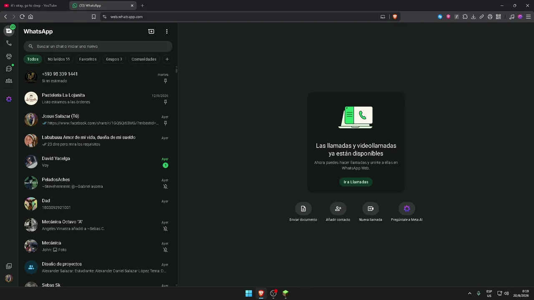This screenshot has height=300, width=534.
Task: Click the volume icon in system tray
Action: click(x=506, y=293)
